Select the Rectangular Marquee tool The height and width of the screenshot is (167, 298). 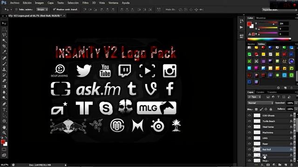(4, 29)
